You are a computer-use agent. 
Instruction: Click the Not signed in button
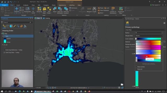click(156, 5)
